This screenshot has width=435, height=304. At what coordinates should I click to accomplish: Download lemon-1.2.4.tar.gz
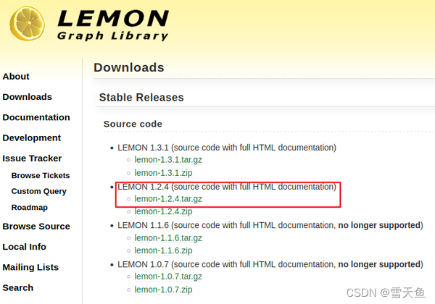[168, 199]
